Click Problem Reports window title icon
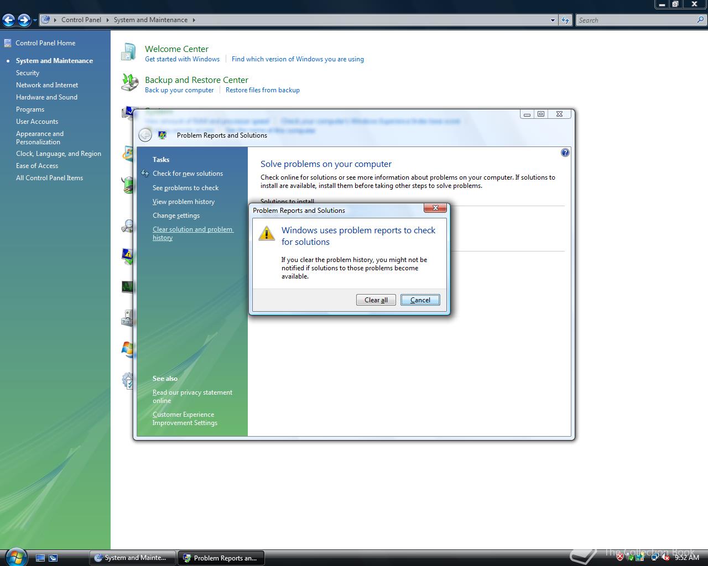The width and height of the screenshot is (708, 566). tap(162, 135)
